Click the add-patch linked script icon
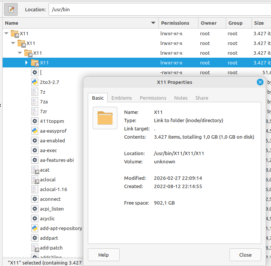 [35, 248]
